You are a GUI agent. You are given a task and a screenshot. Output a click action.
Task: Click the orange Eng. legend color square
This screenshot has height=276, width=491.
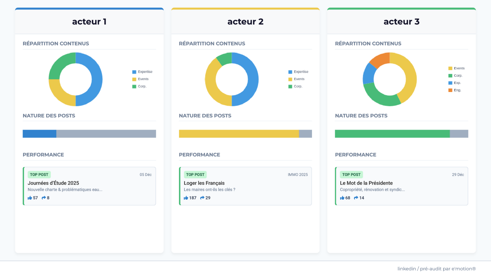point(450,90)
